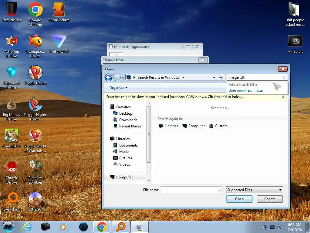The height and width of the screenshot is (233, 310).
Task: Select Recent Places in the navigation pane
Action: (x=127, y=126)
